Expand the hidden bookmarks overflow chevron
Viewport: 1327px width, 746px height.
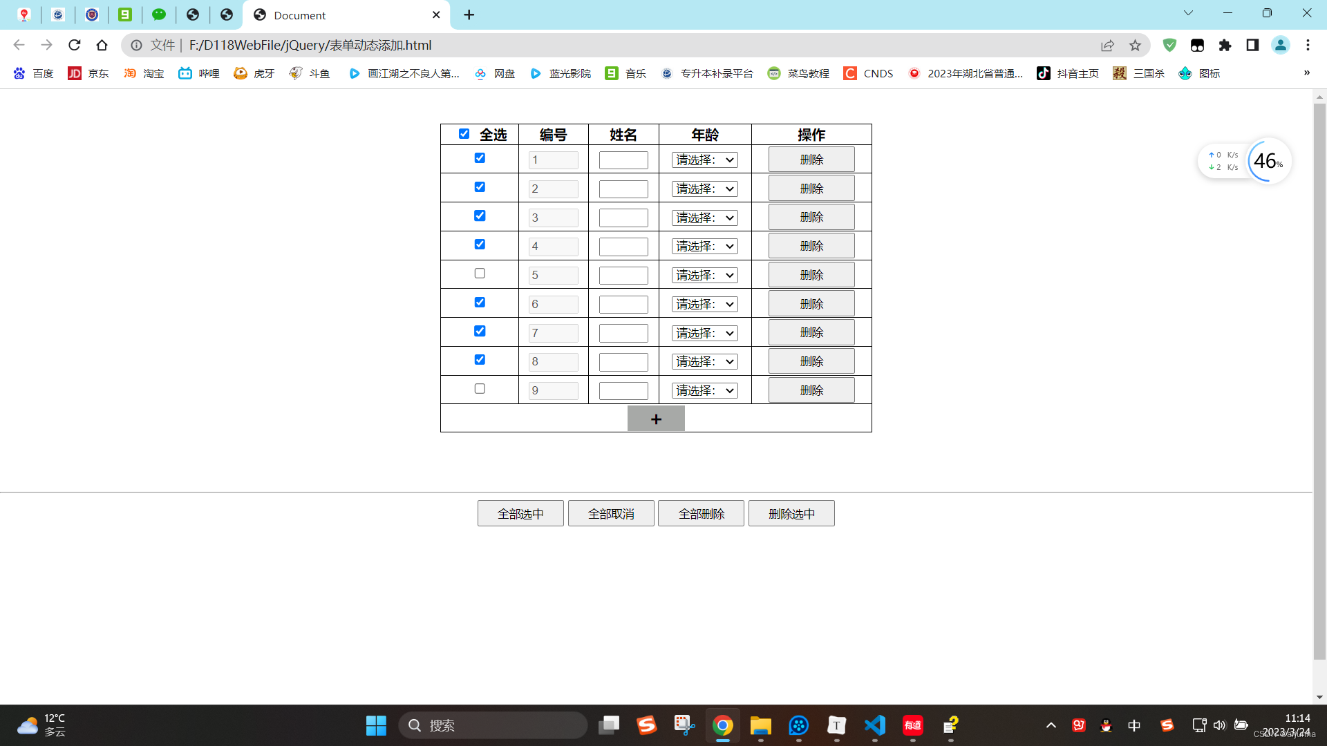[1306, 73]
